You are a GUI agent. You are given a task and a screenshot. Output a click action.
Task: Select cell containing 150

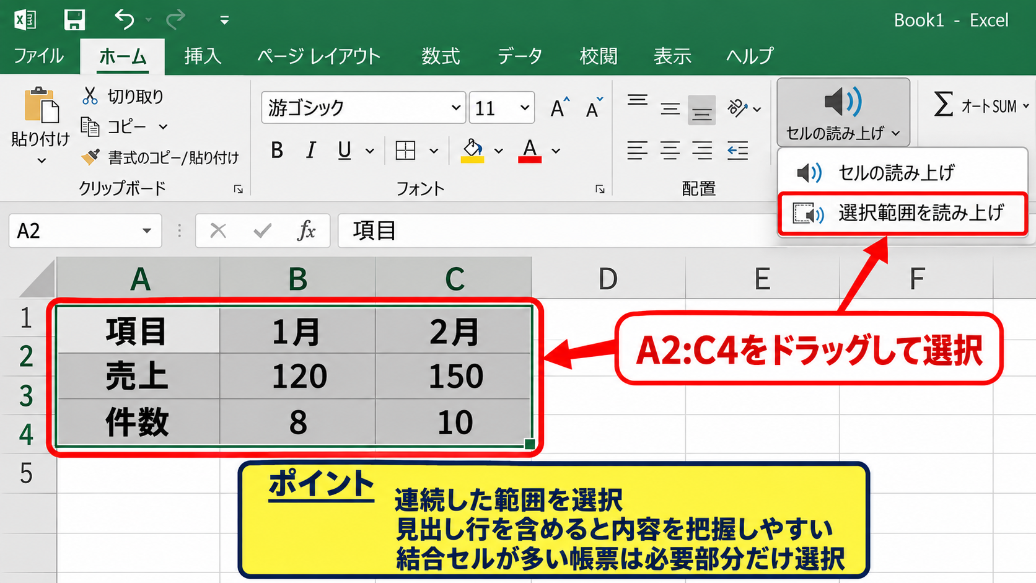[454, 376]
